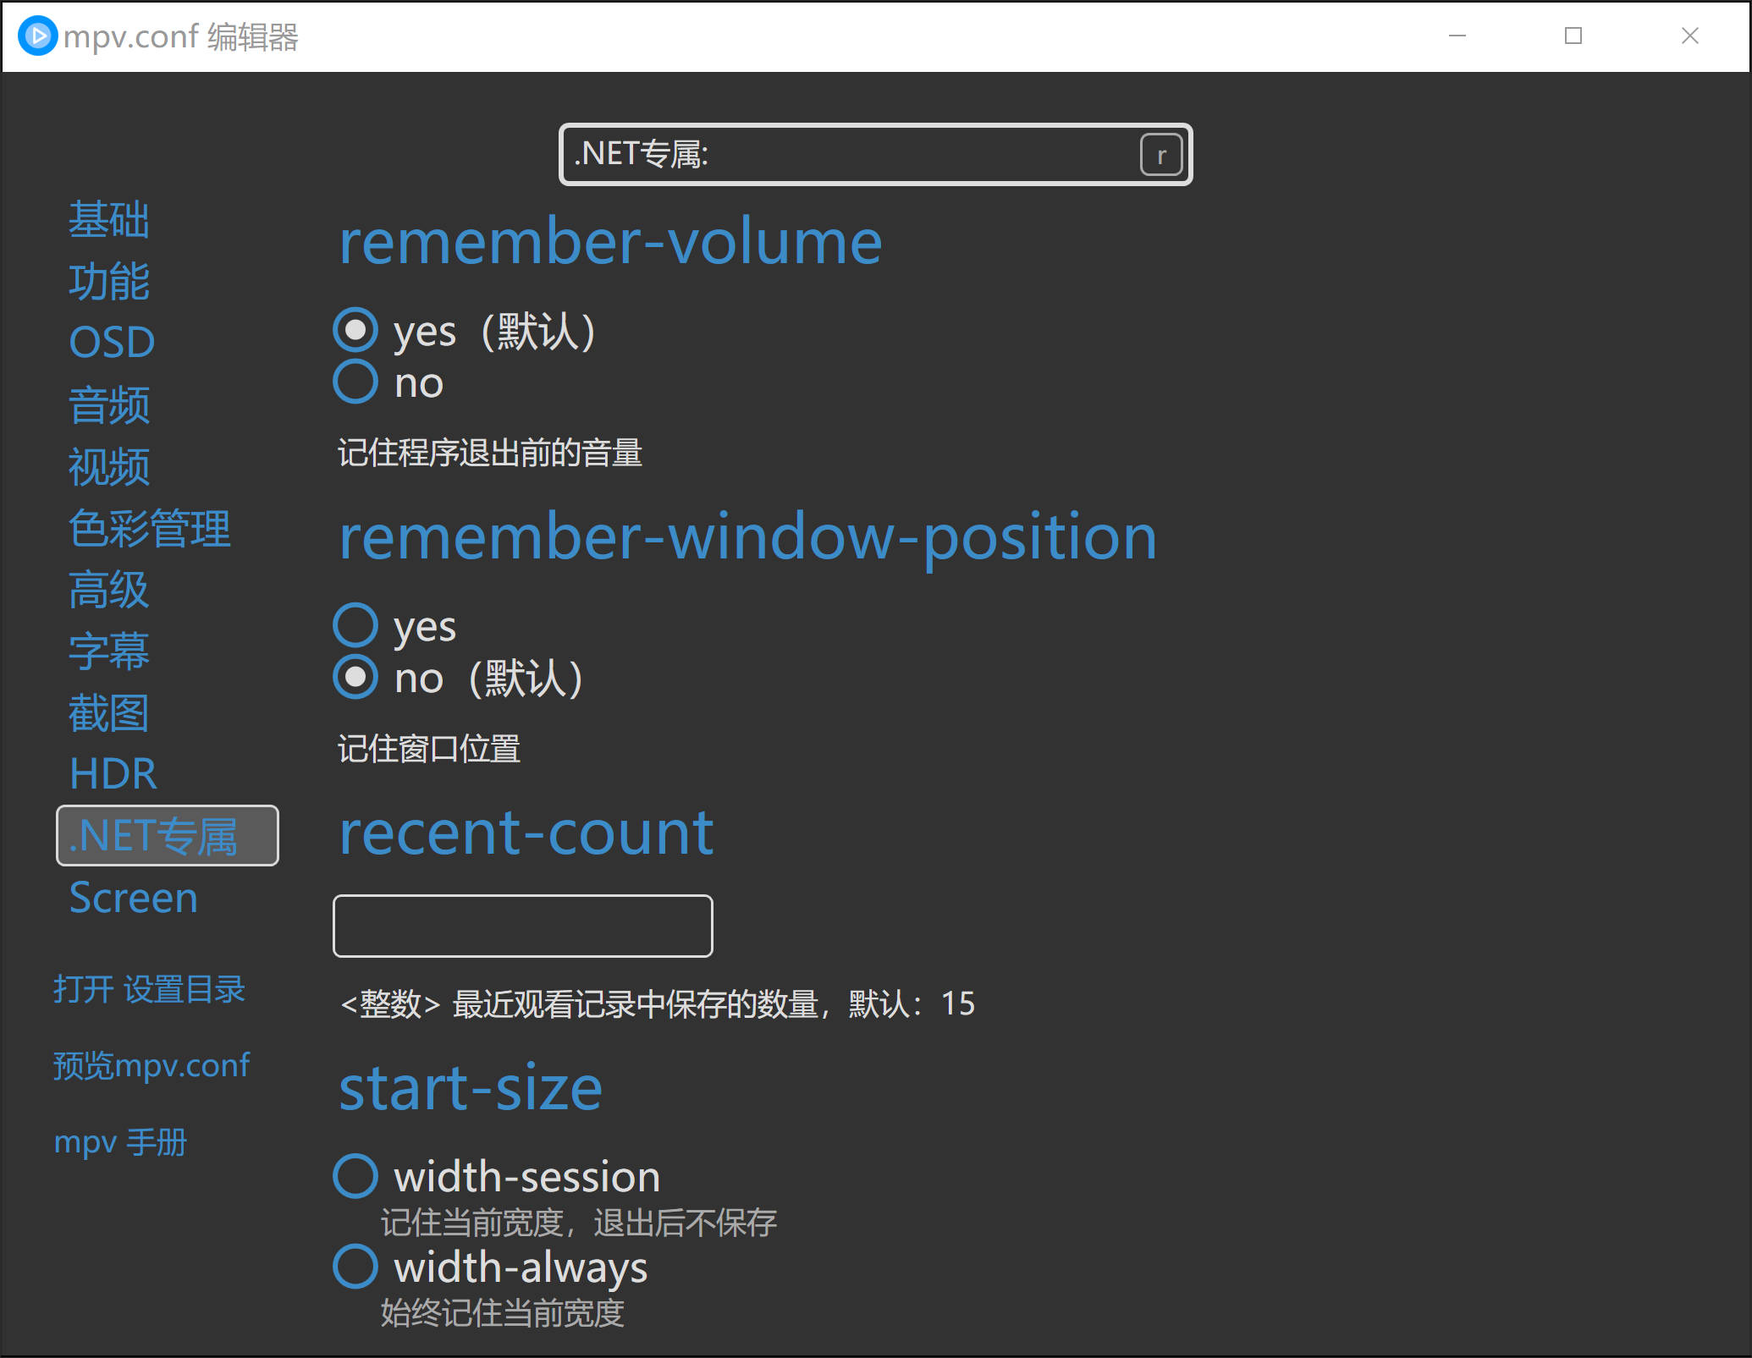The image size is (1752, 1358).
Task: Select yes (默认) for remember-volume
Action: click(355, 331)
